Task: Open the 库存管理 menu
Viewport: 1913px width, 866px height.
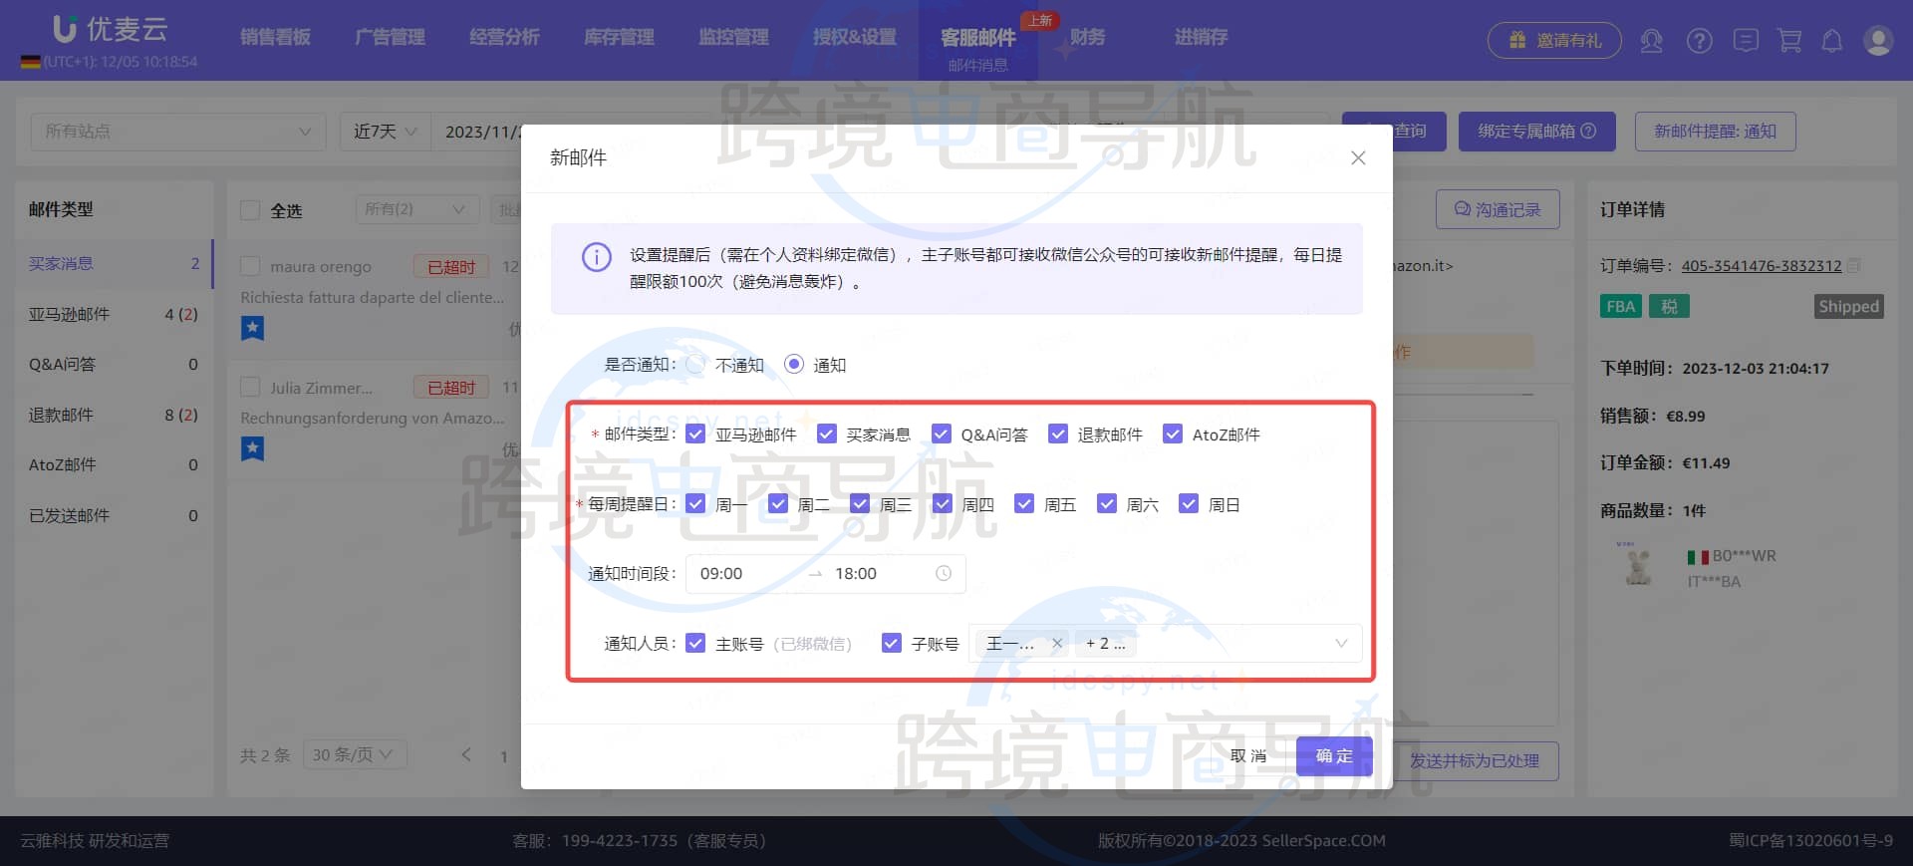Action: click(619, 37)
